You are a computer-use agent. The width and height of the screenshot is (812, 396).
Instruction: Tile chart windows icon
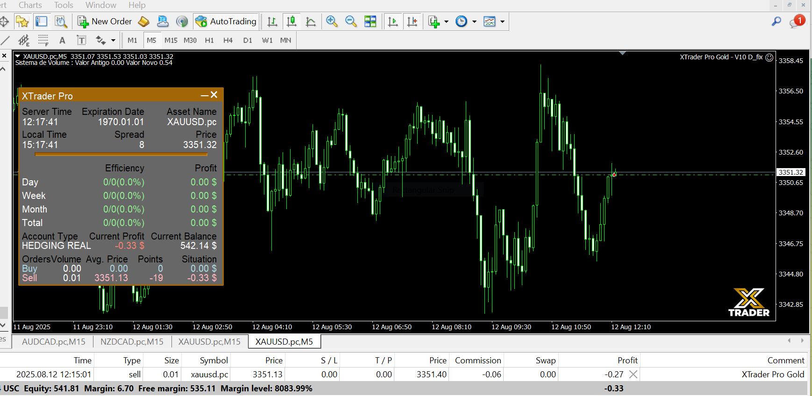(x=370, y=21)
